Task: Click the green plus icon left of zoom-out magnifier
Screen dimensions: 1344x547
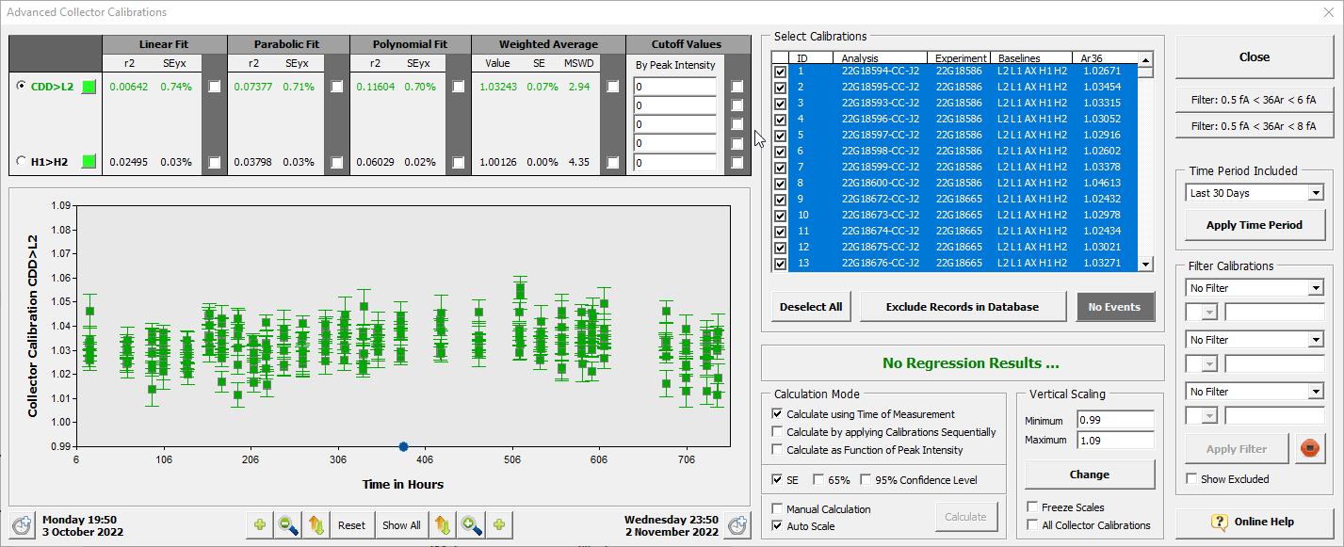Action: click(260, 524)
